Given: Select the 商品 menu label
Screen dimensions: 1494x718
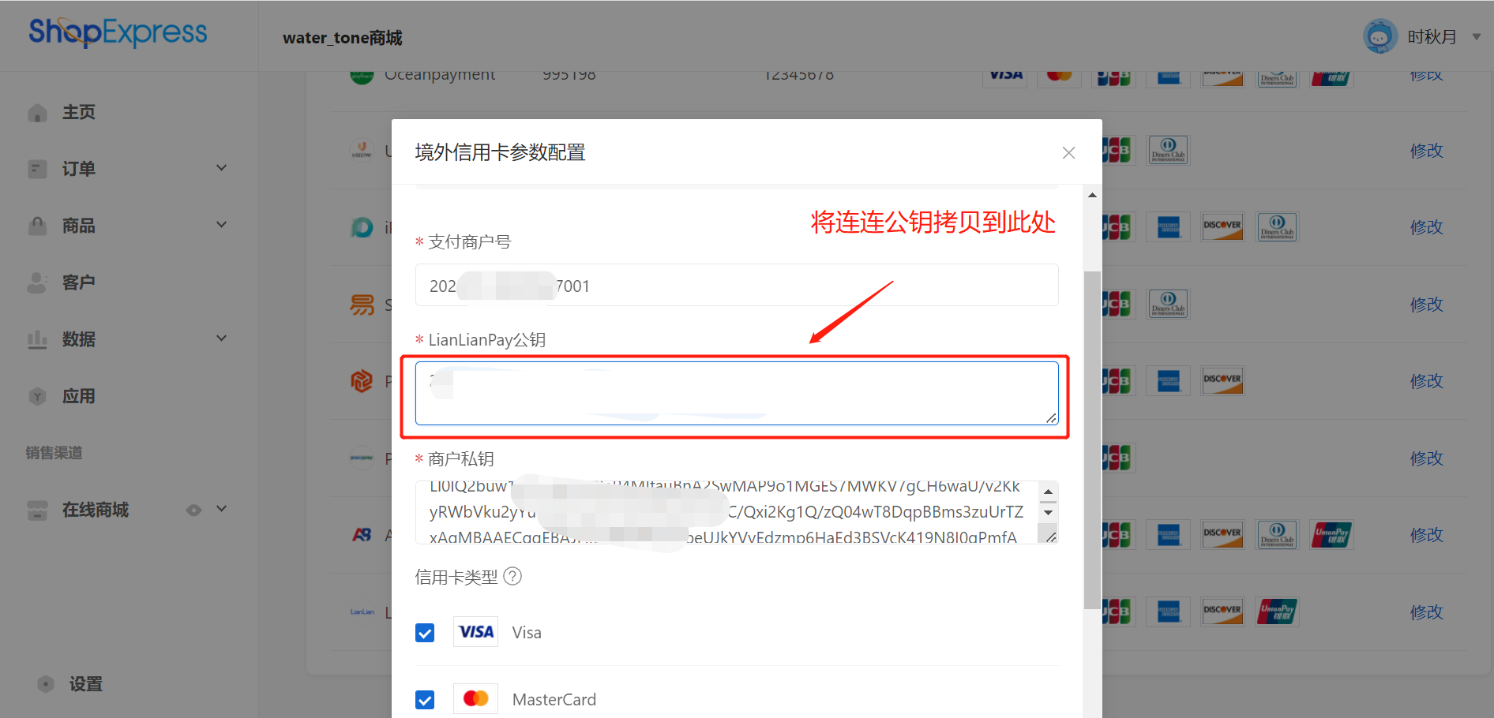Looking at the screenshot, I should tap(79, 226).
